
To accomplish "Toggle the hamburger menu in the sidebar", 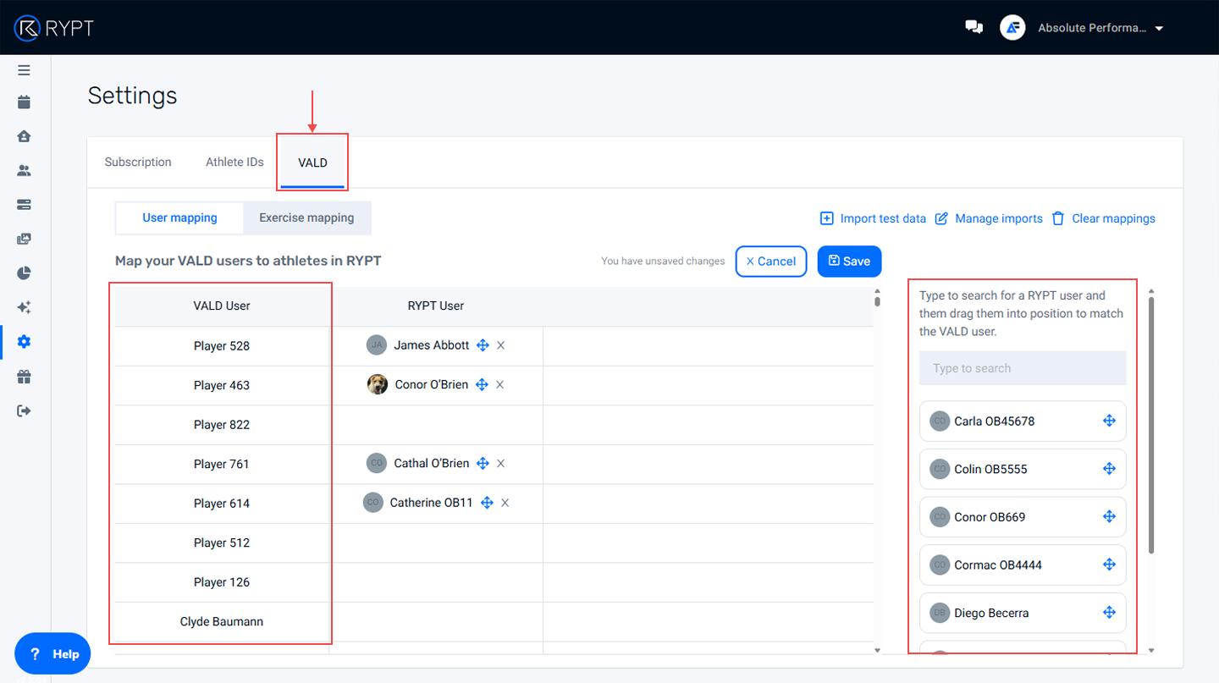I will 24,70.
